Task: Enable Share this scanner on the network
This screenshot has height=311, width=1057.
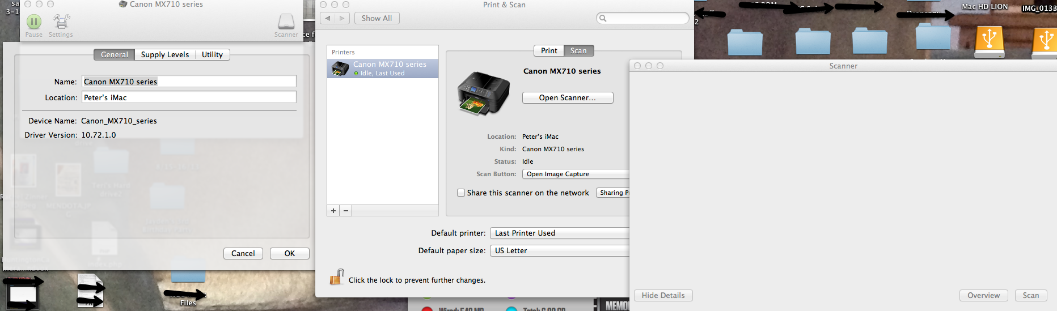Action: tap(461, 193)
